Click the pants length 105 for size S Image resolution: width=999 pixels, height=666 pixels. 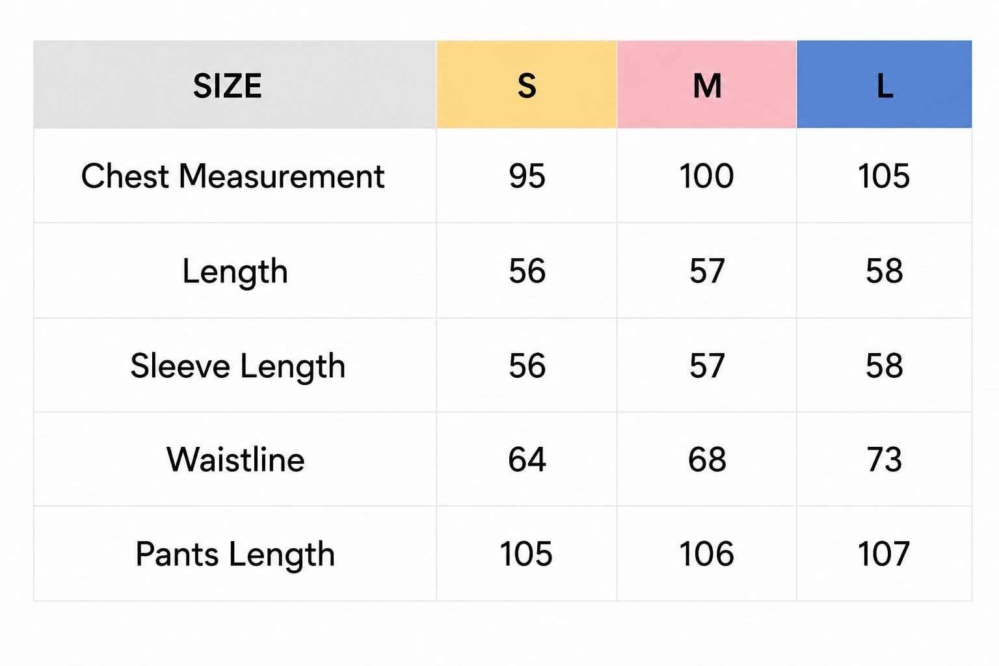[x=526, y=554]
